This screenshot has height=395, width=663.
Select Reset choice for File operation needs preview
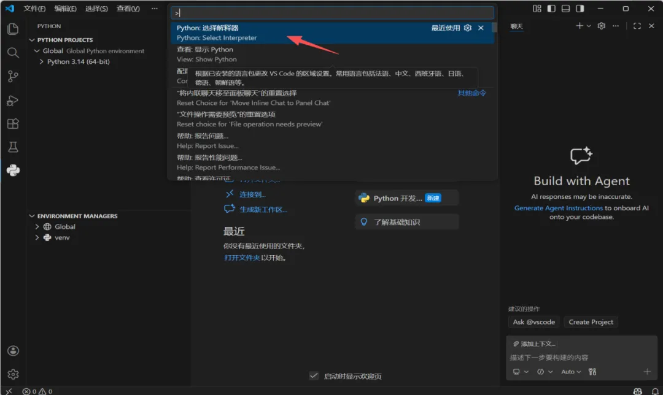332,119
